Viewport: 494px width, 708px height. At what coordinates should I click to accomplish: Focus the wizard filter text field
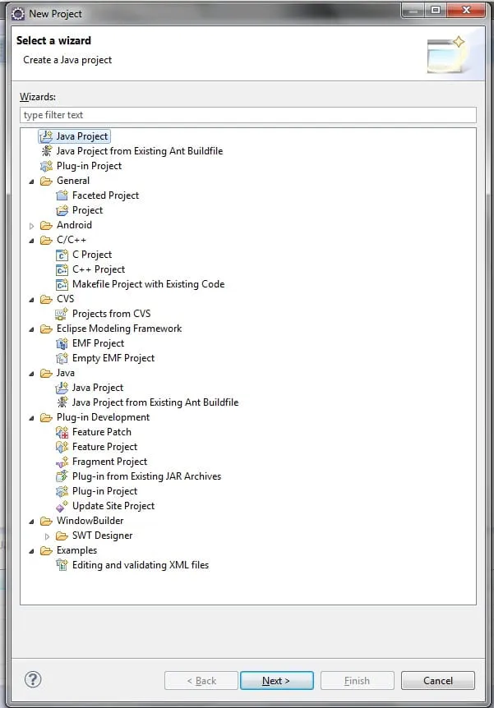pos(247,115)
